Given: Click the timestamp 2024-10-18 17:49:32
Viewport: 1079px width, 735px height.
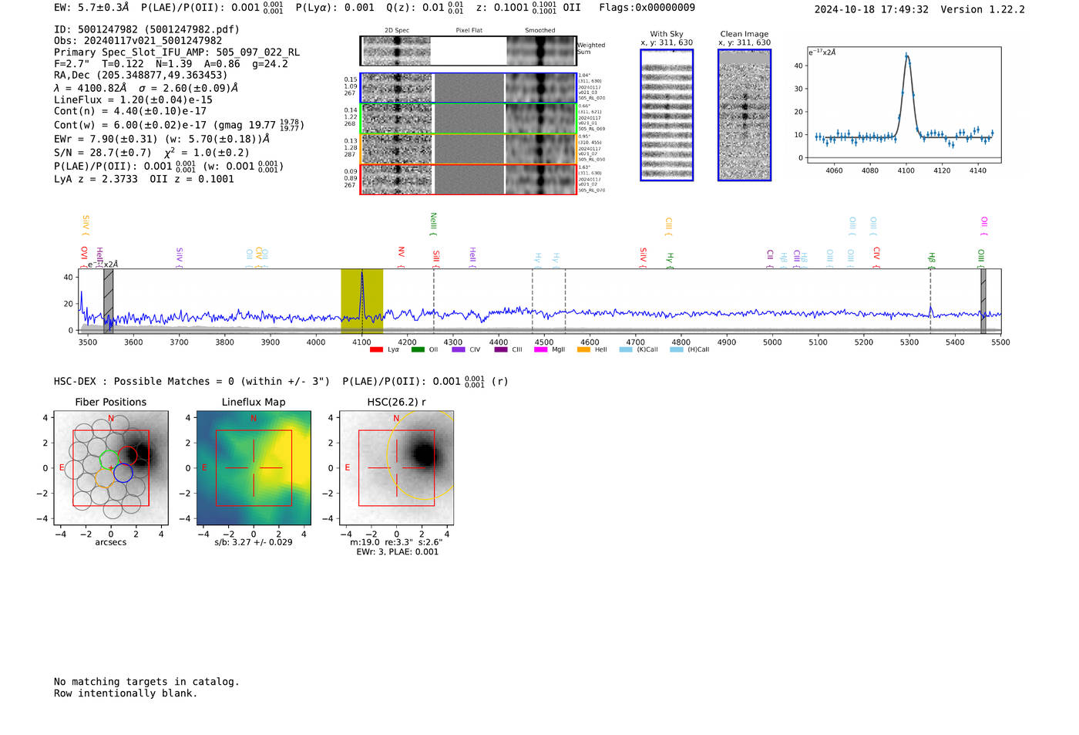Looking at the screenshot, I should click(872, 10).
